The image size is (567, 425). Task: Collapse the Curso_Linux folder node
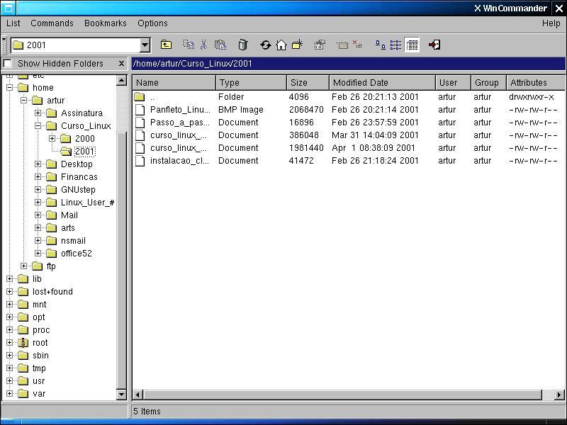coord(38,126)
